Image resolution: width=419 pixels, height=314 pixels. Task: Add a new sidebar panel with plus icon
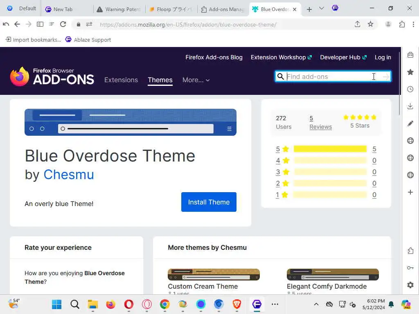tap(410, 192)
